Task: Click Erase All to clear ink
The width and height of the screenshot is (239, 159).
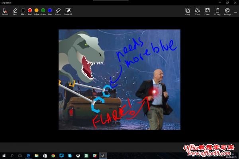Action: pos(68,10)
